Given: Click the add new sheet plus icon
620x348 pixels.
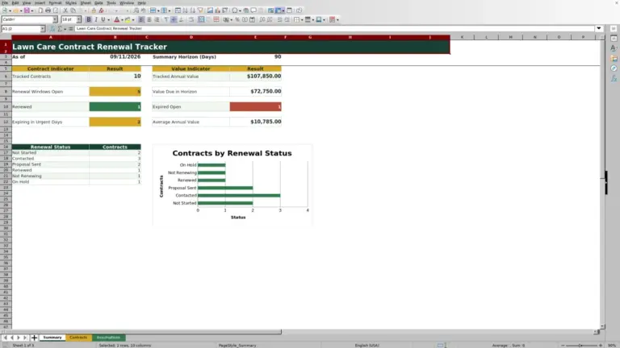Looking at the screenshot, I should [34, 338].
